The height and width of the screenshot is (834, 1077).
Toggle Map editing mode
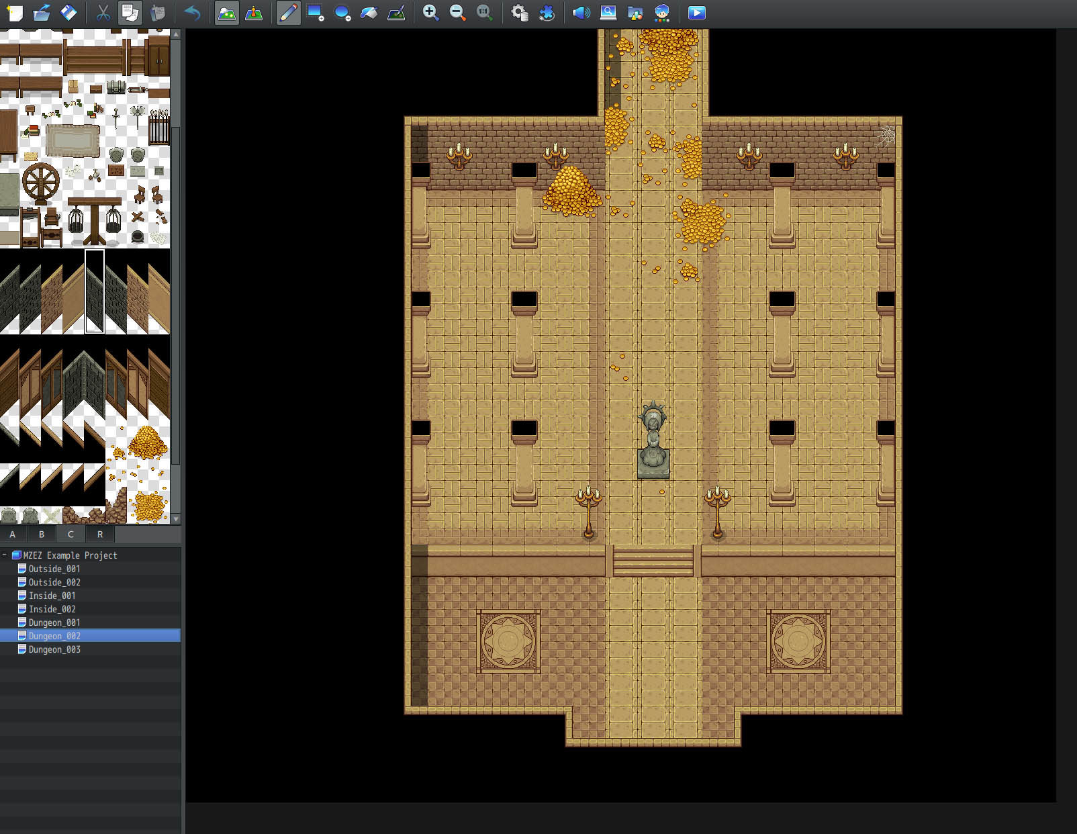click(226, 13)
